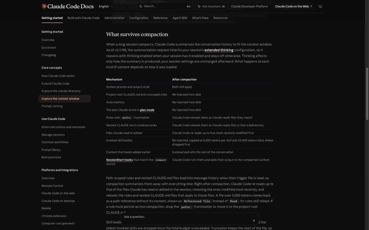
Task: Open Prompt caching in the sidebar
Action: tap(52, 106)
